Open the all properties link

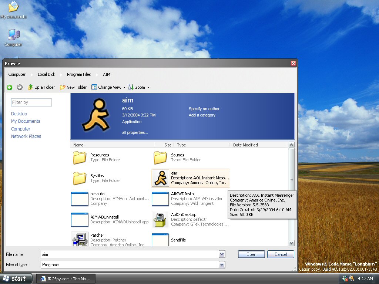(x=135, y=132)
